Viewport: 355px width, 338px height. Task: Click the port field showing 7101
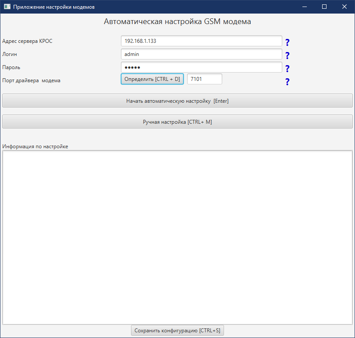pos(204,79)
